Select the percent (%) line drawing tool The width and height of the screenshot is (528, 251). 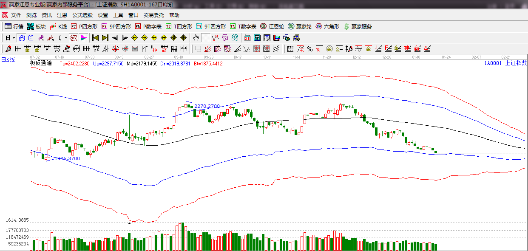coord(310,49)
